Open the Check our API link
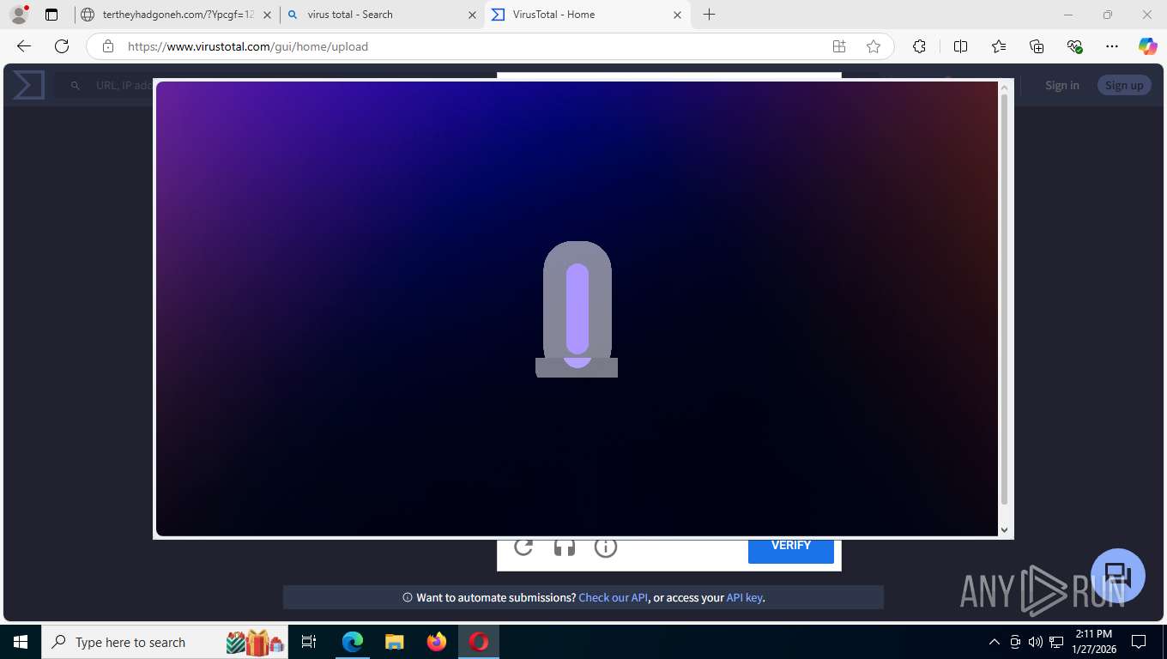This screenshot has height=659, width=1167. click(614, 597)
